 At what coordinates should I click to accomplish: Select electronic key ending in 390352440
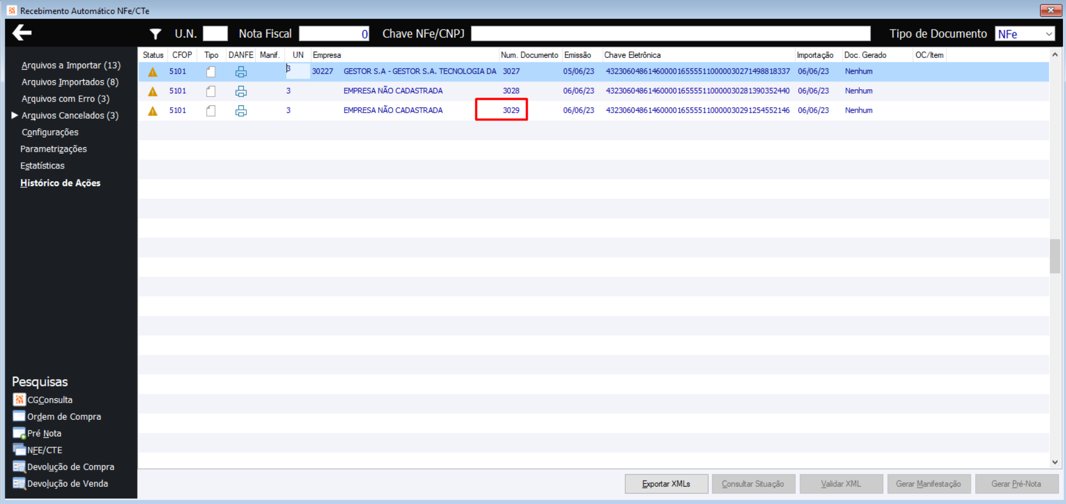698,91
